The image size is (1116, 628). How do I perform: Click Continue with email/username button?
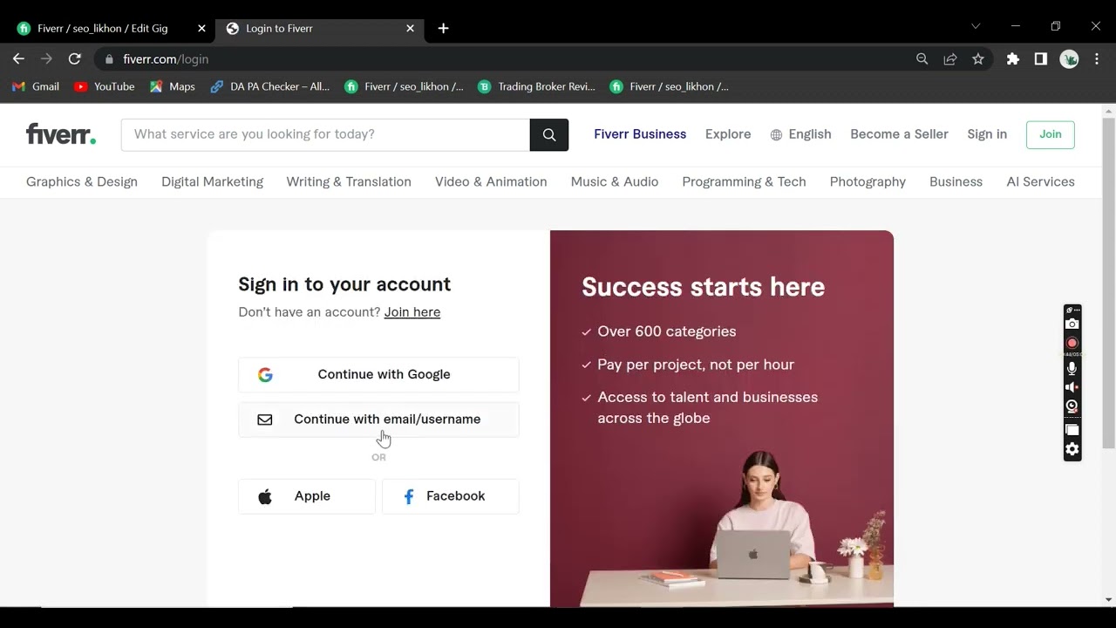378,420
